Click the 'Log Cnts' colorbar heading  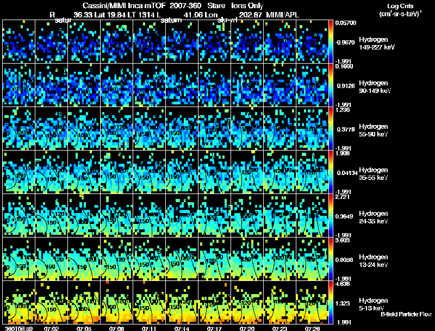point(400,6)
